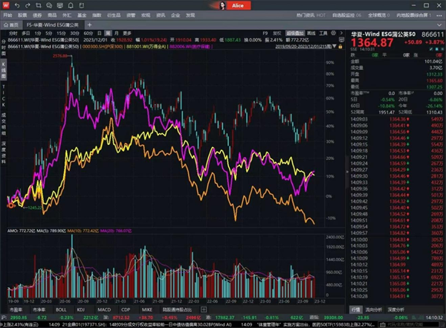446x328 pixels.
Task: Click the magenta 882006.WI overlay legend
Action: [x=190, y=46]
